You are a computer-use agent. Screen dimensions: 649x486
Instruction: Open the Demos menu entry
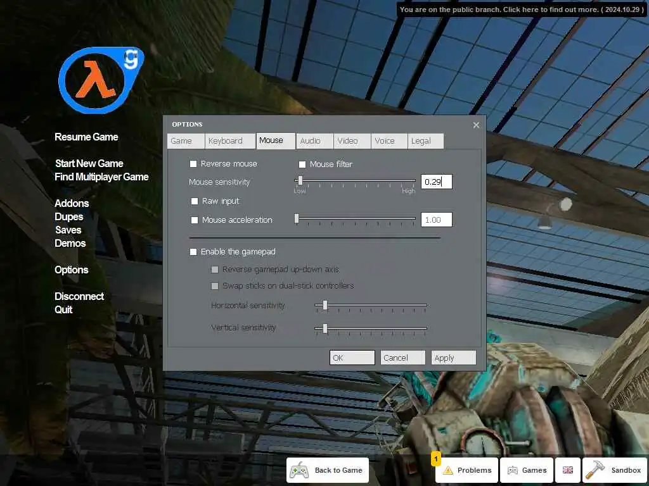pos(70,243)
